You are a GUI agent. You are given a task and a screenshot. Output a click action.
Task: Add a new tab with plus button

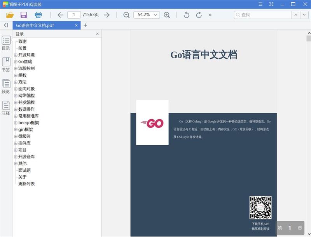85,25
